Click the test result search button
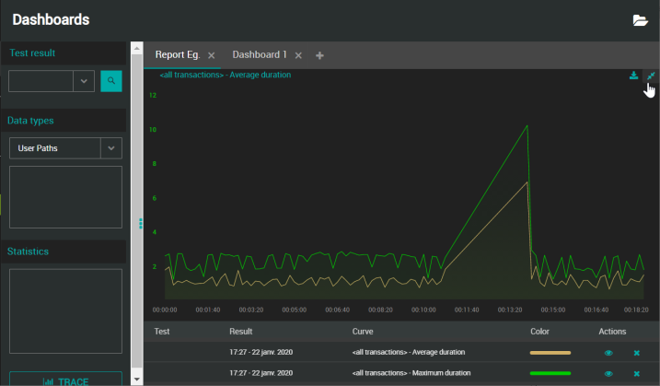This screenshot has width=660, height=386. (x=110, y=81)
